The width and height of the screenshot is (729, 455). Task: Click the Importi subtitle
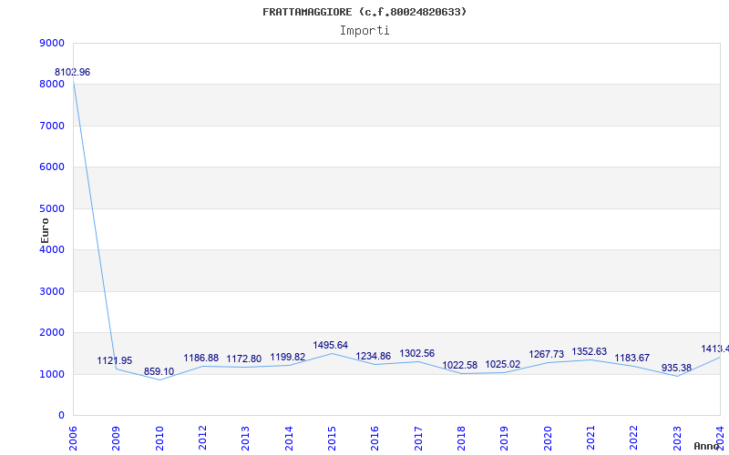pyautogui.click(x=364, y=31)
